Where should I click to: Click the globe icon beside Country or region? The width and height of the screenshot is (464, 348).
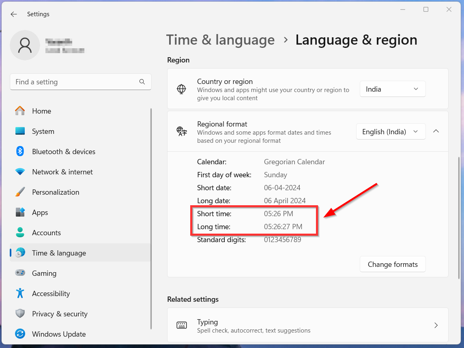click(x=181, y=89)
